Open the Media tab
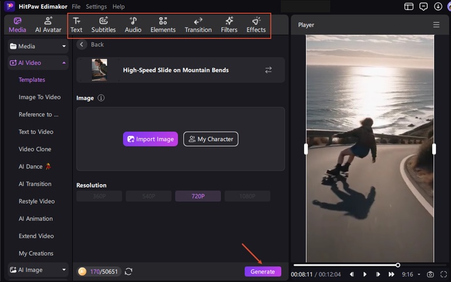Screen dimensions: 451x282 point(18,25)
